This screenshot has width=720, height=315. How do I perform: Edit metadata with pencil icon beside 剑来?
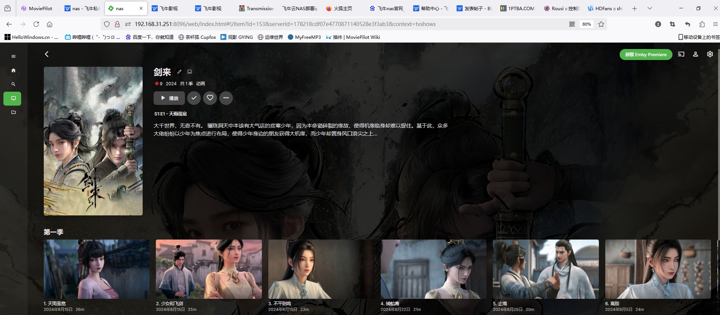click(x=180, y=72)
